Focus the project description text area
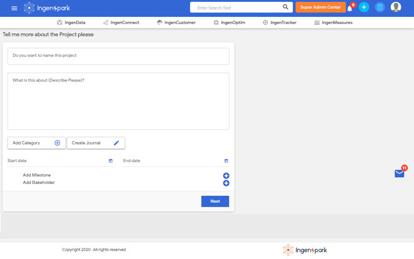The image size is (414, 259). [x=118, y=101]
